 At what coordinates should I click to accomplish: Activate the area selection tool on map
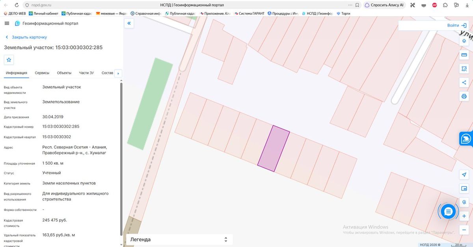coord(464,69)
